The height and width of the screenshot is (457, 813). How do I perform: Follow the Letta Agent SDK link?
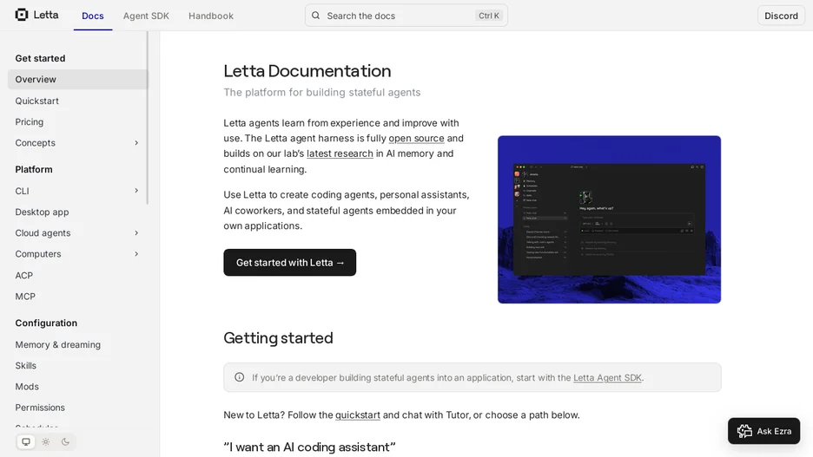pyautogui.click(x=607, y=378)
